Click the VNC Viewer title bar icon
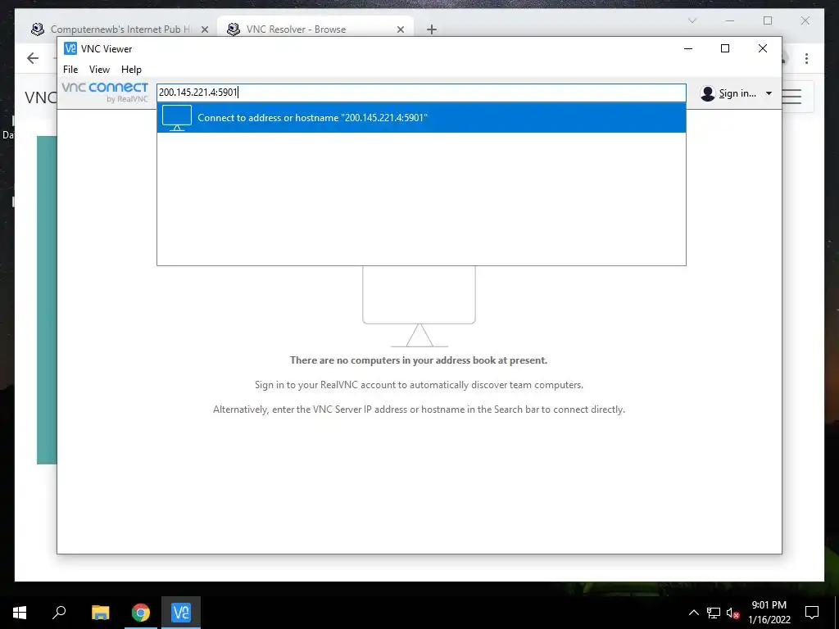This screenshot has width=839, height=629. [x=70, y=48]
